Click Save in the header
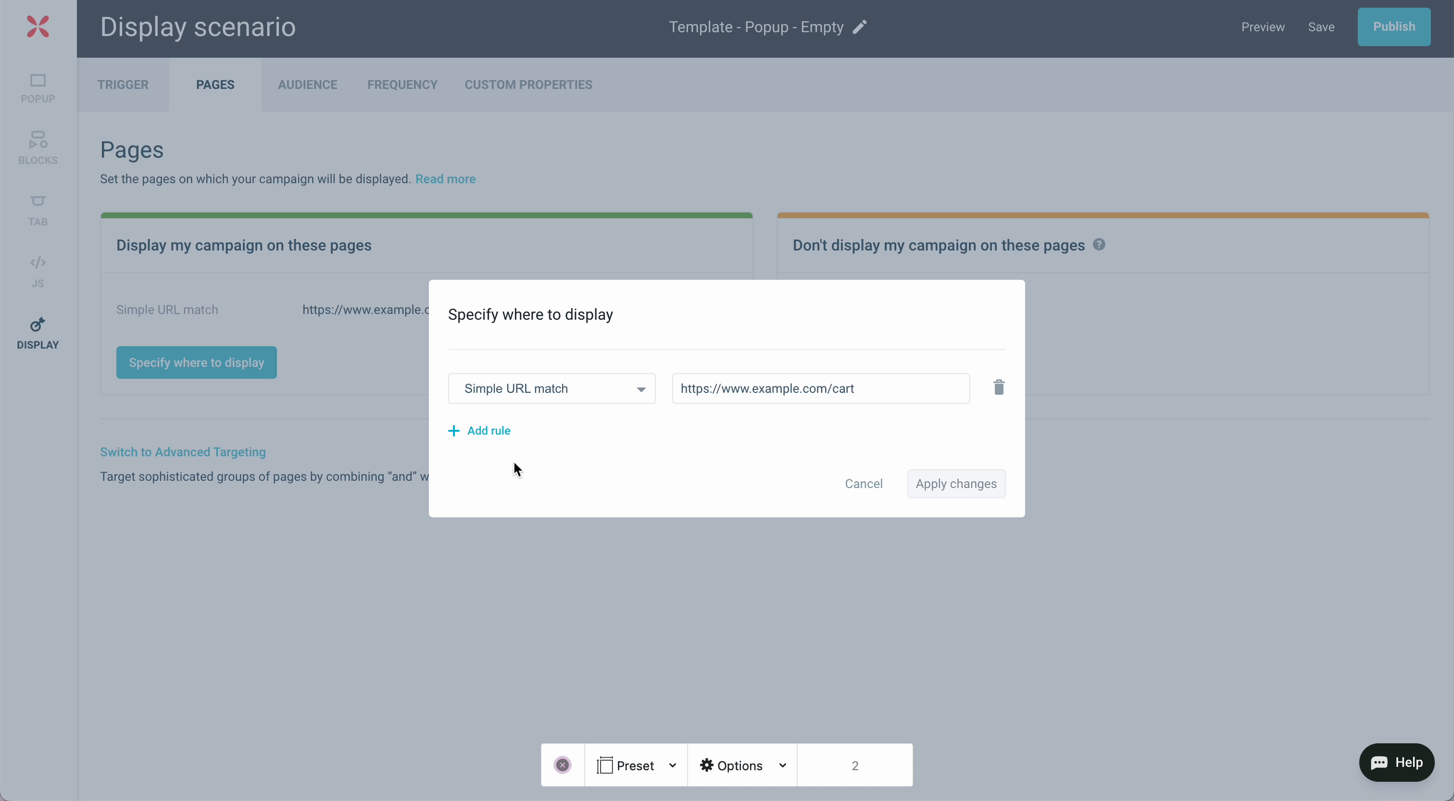 [1321, 27]
